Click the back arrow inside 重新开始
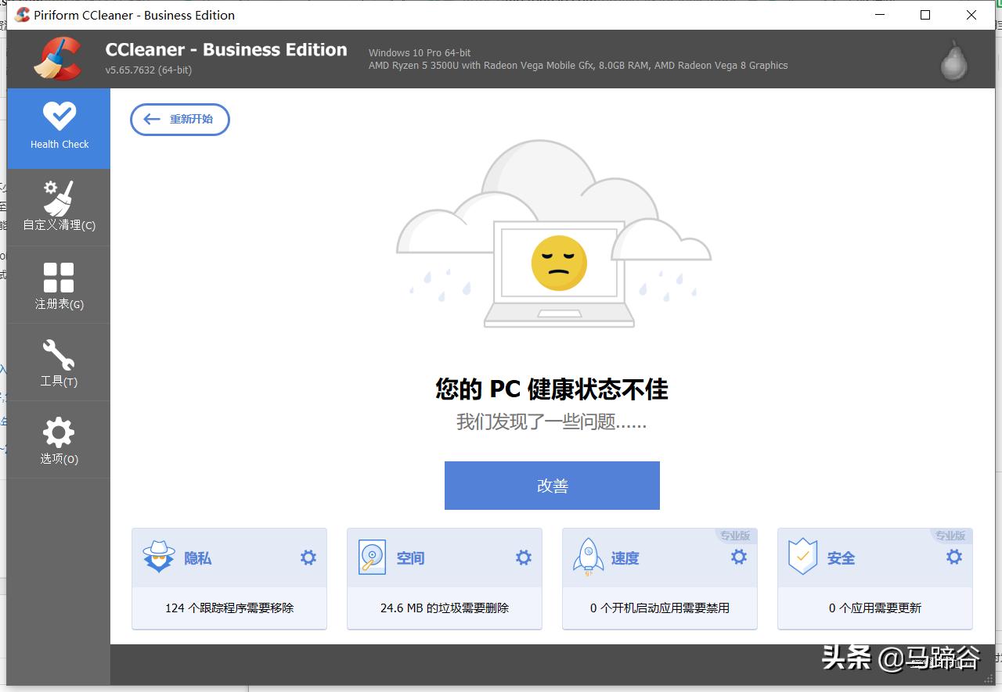Screen dimensions: 1002x692 (151, 119)
